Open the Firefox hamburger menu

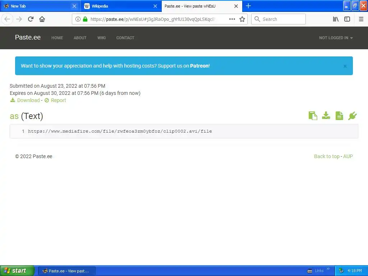tap(361, 19)
